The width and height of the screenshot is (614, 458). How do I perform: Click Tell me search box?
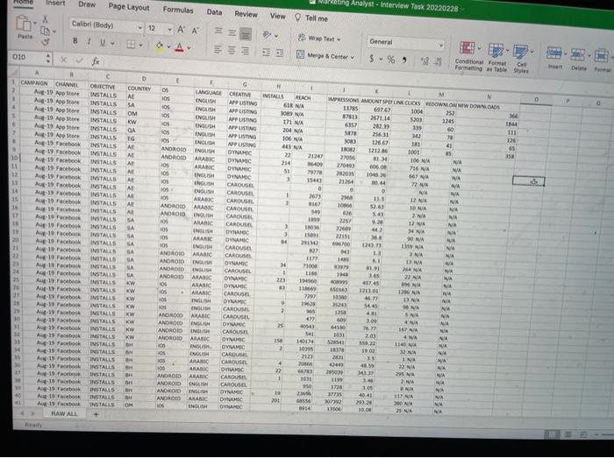coord(311,18)
